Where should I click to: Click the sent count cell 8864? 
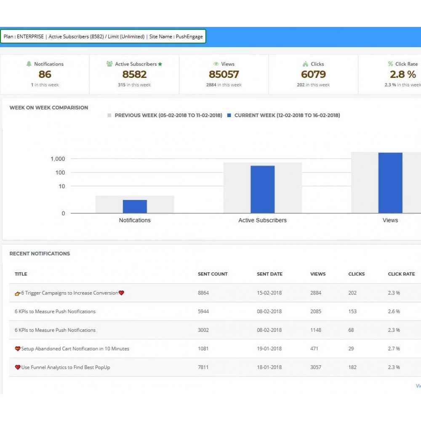[x=203, y=293]
